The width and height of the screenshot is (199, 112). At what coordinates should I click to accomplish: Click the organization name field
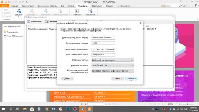(103, 49)
